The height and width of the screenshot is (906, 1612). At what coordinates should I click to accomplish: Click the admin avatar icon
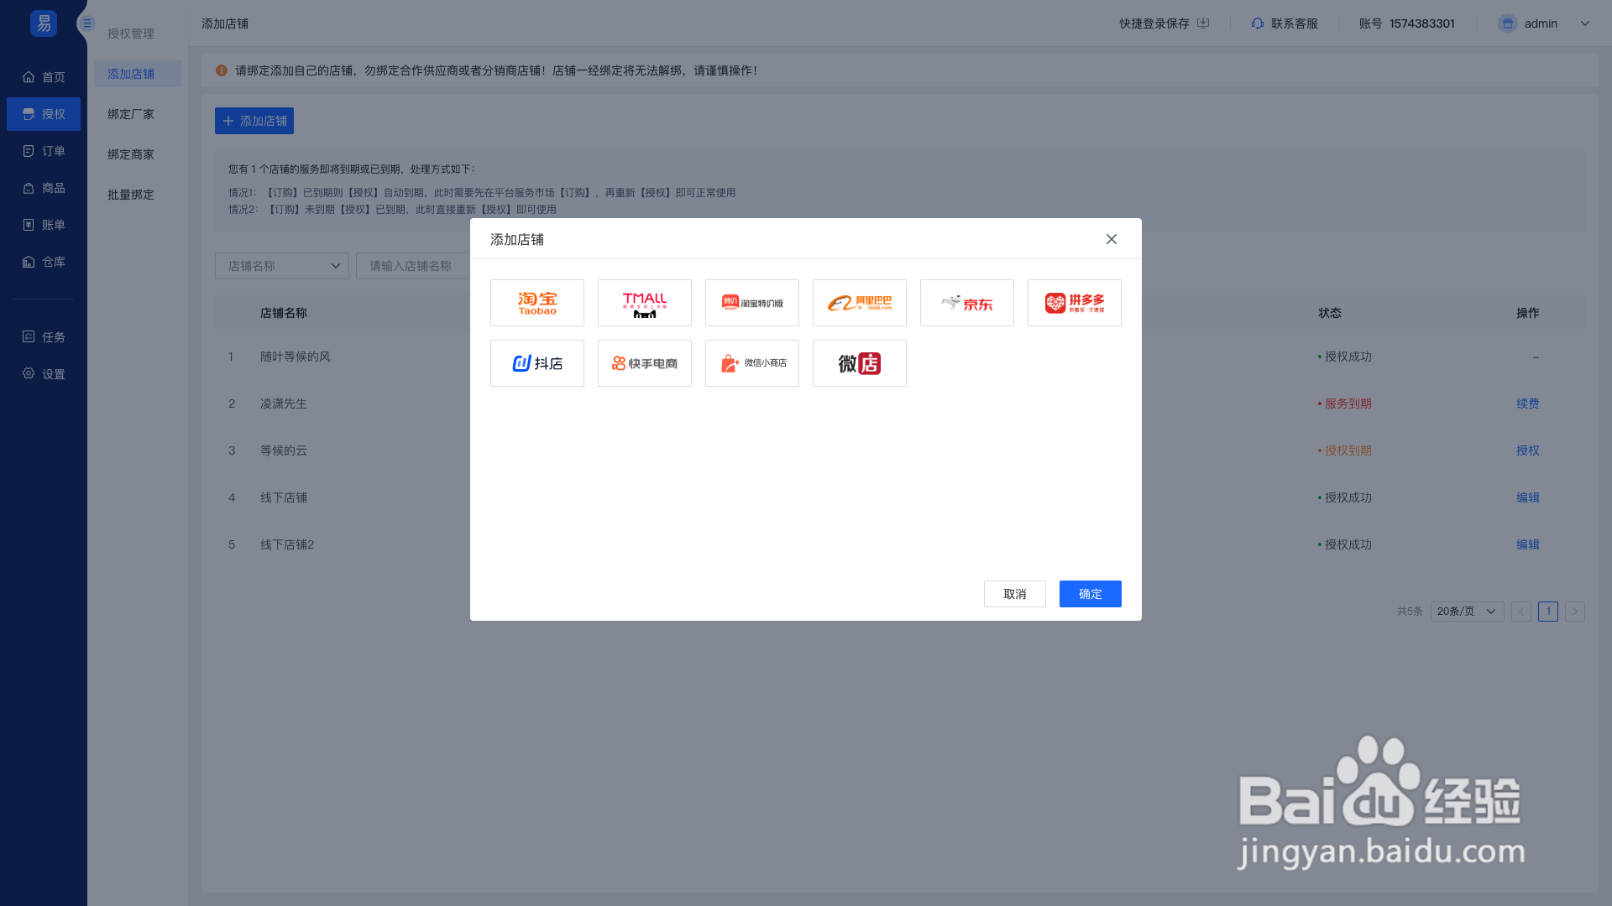click(x=1508, y=23)
